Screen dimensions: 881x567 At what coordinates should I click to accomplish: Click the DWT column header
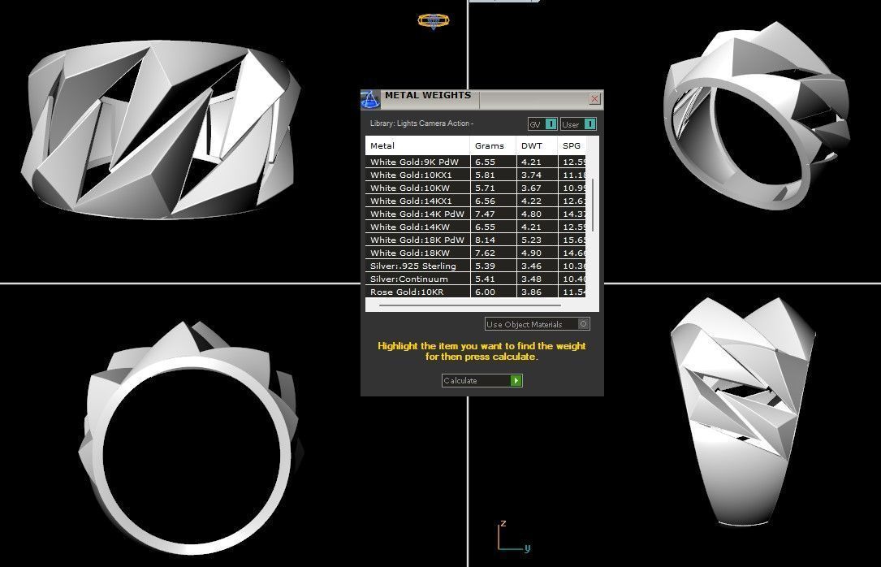[x=537, y=145]
